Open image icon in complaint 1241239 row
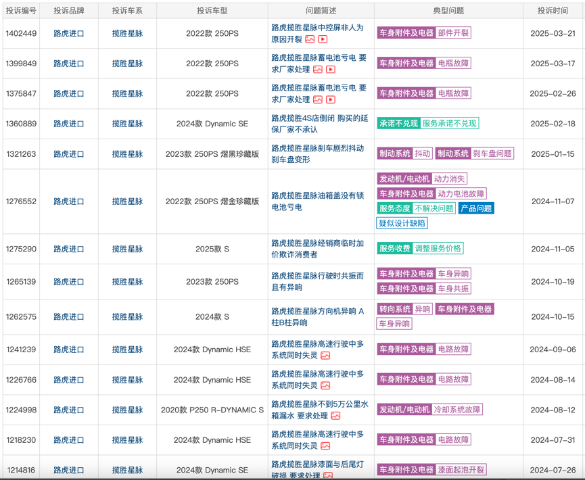The image size is (585, 480). 325,356
